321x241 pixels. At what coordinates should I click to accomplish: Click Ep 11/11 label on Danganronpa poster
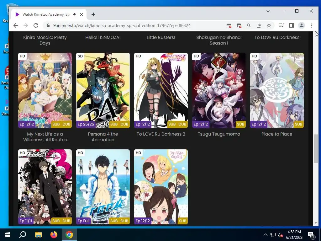click(26, 221)
